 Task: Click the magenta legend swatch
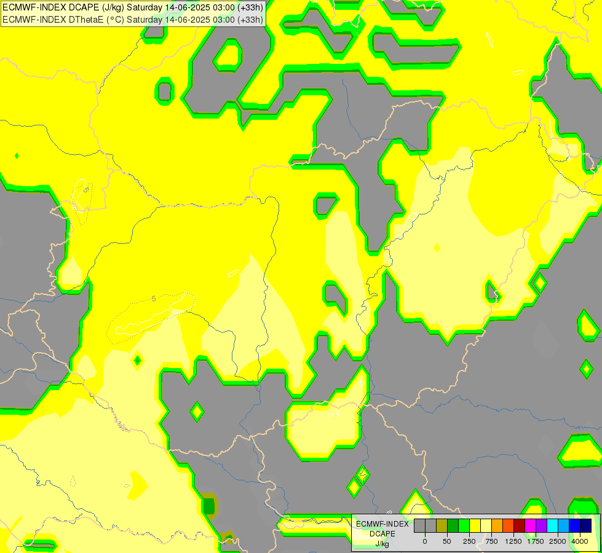pyautogui.click(x=530, y=525)
